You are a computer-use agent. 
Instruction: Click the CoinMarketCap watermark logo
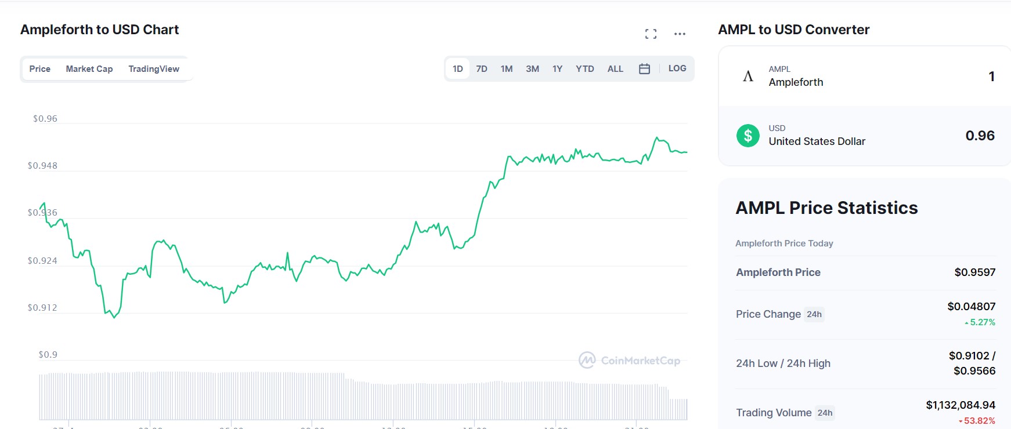[629, 361]
